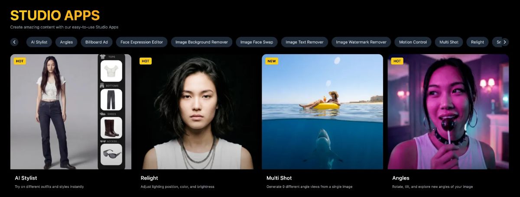Click the right carousel arrow icon

click(504, 42)
